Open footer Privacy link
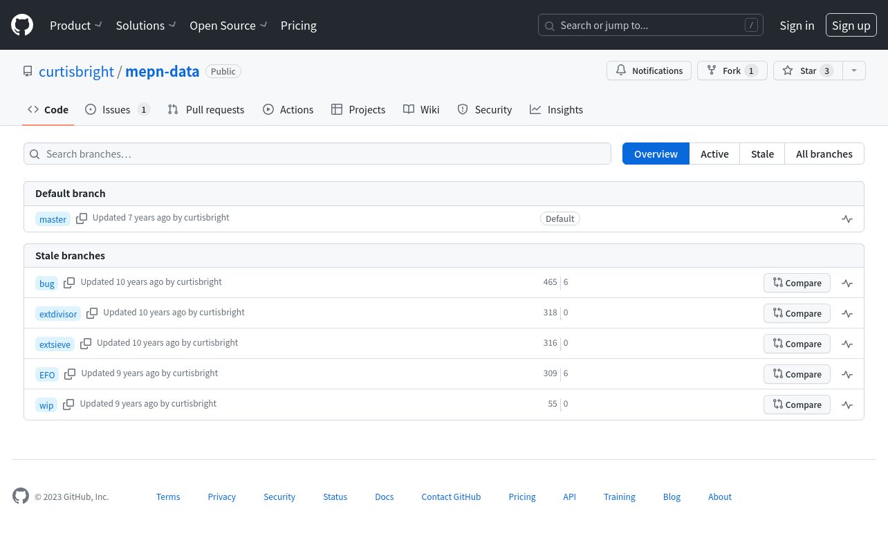 222,497
